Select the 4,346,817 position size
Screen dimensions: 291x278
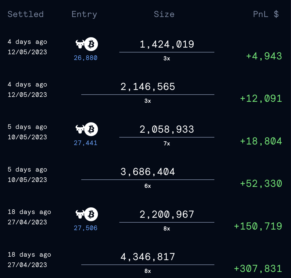pos(148,257)
